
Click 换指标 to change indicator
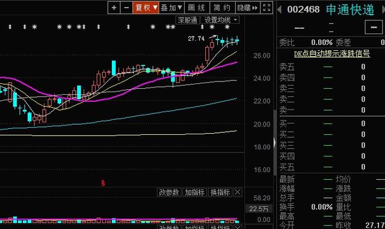click(x=220, y=192)
